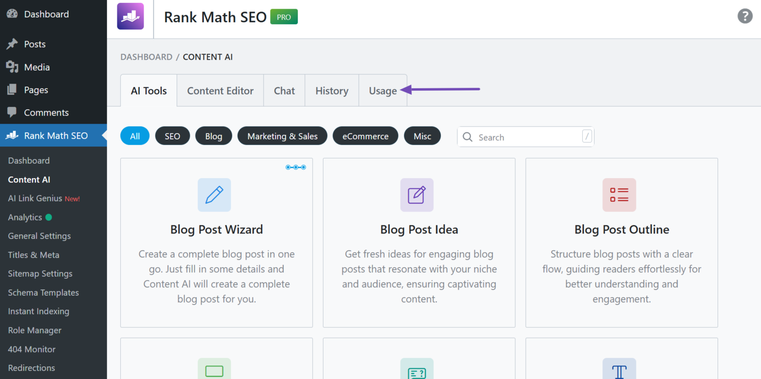Click the green Analytics status dot

pyautogui.click(x=48, y=217)
